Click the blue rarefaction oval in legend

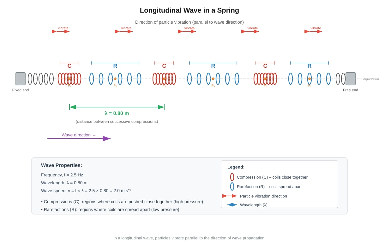232,186
